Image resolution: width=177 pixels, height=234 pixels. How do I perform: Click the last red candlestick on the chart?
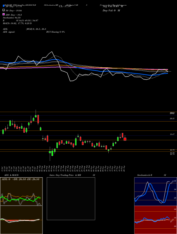(x=125, y=139)
